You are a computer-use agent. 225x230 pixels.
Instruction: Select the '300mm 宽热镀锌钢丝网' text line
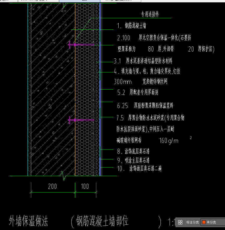pyautogui.click(x=141, y=82)
